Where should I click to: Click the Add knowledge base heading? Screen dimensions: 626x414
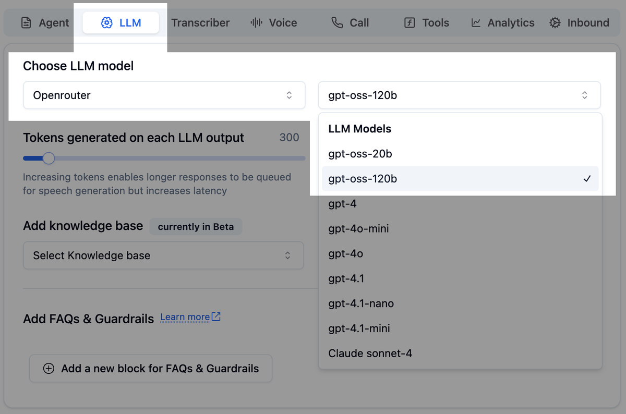pyautogui.click(x=83, y=226)
